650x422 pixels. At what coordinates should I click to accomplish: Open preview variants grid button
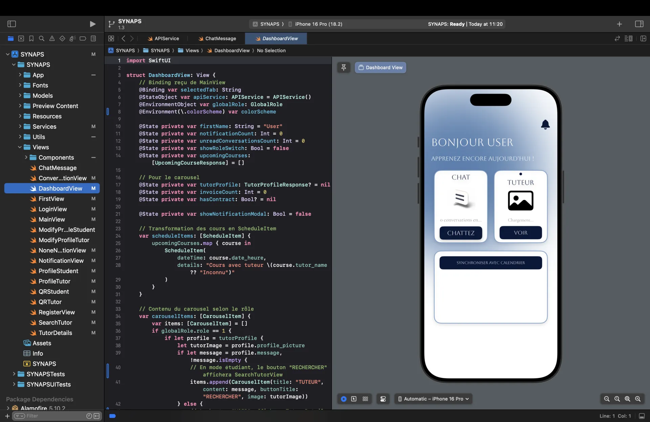[x=365, y=399]
